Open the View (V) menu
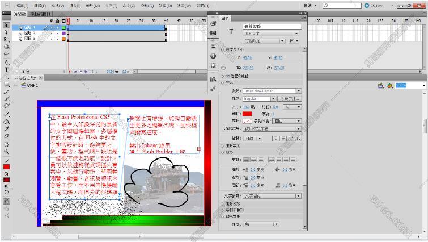This screenshot has height=242, width=428. coord(58,6)
